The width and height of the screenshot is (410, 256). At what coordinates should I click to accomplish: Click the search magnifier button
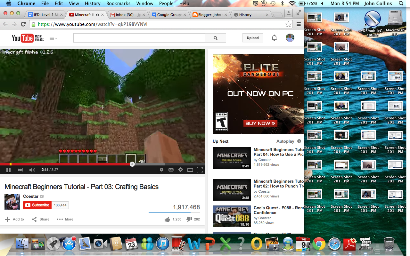pos(216,38)
